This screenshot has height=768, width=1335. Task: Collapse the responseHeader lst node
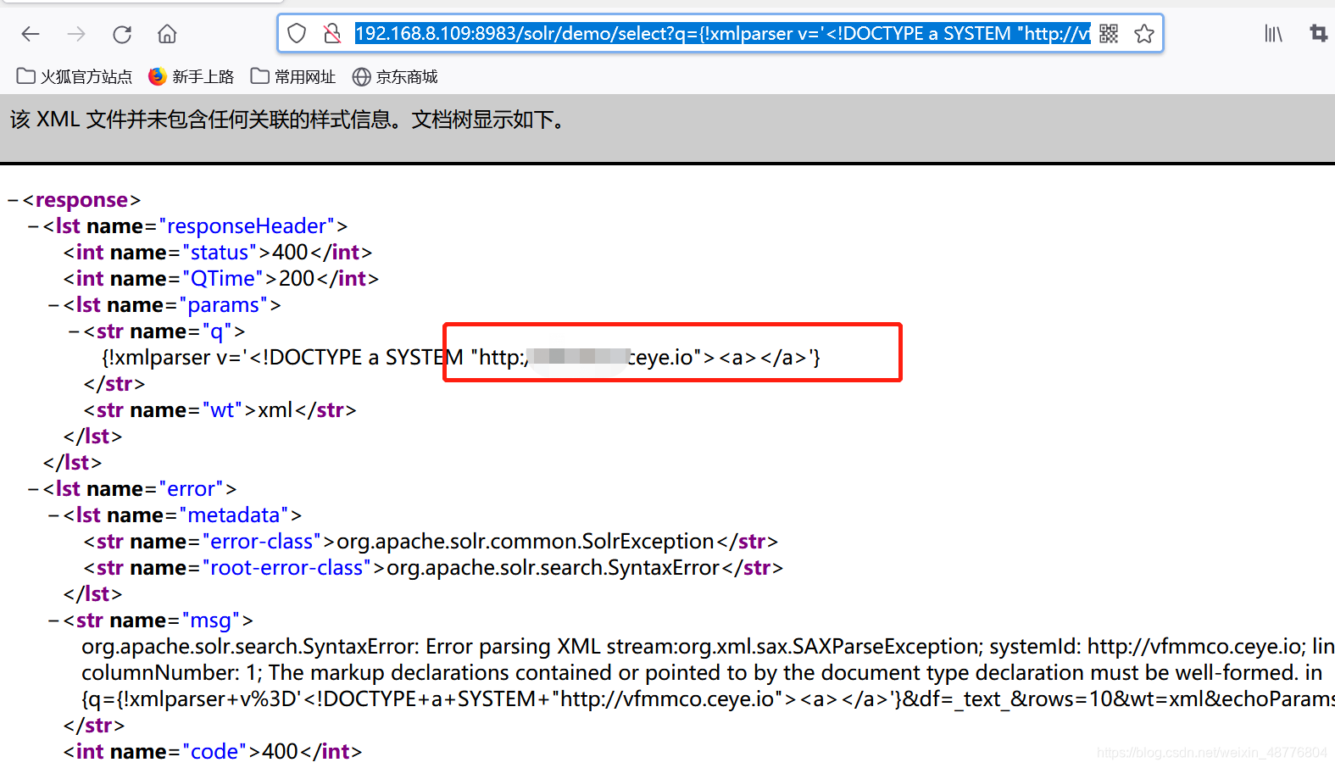tap(33, 226)
